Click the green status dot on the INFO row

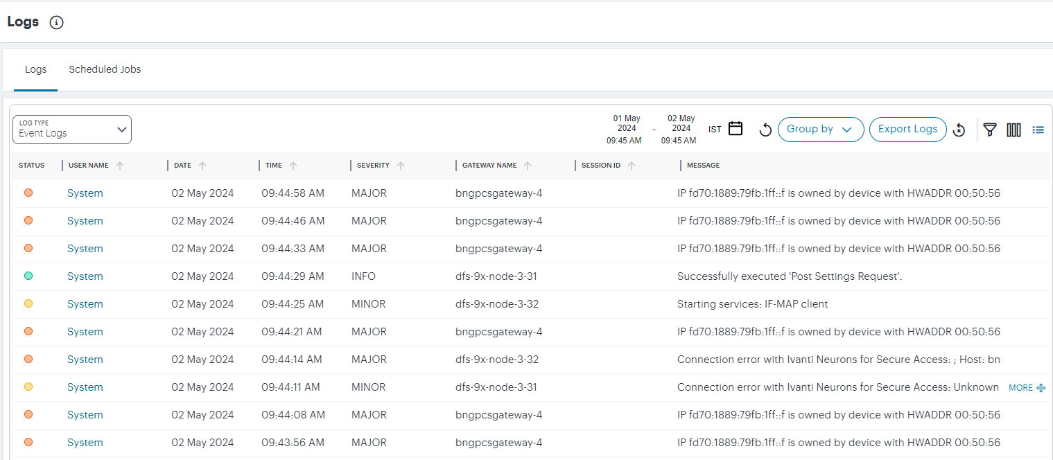click(x=28, y=276)
